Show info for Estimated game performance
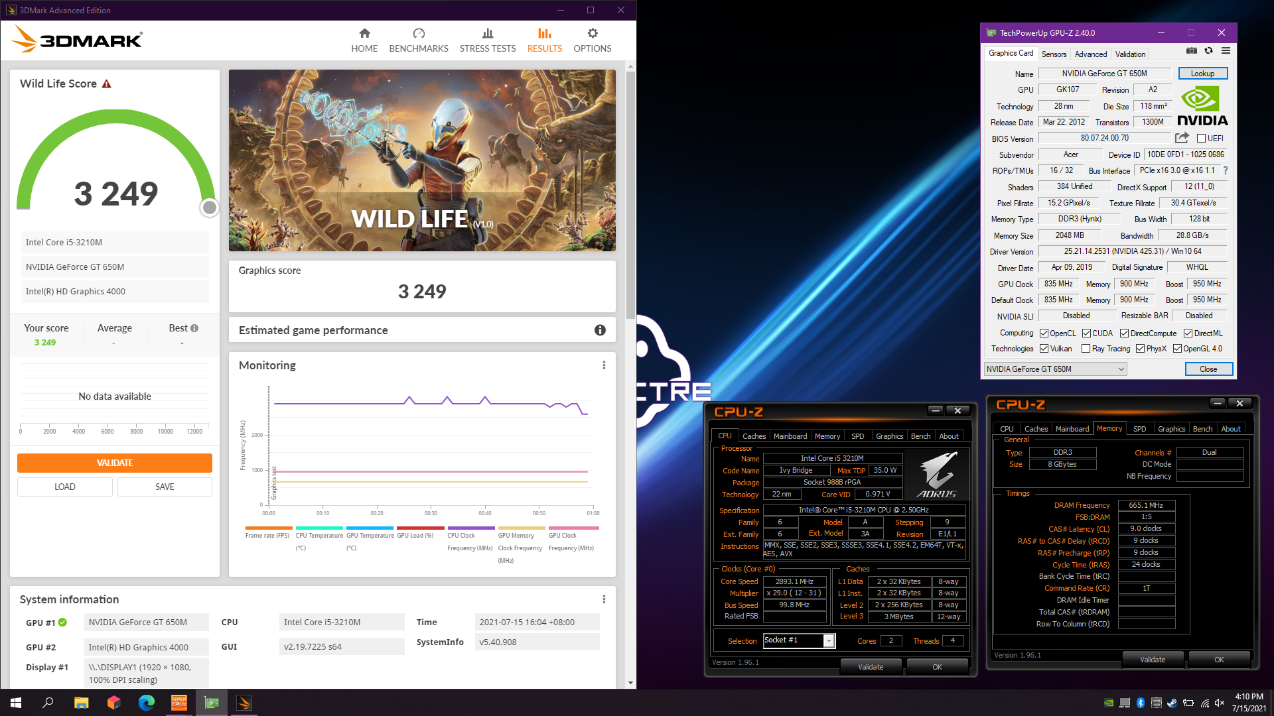The height and width of the screenshot is (716, 1274). pos(600,330)
